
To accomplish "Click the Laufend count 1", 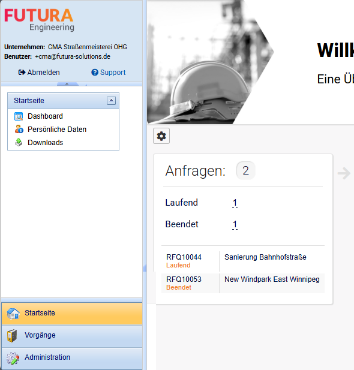I will [x=235, y=203].
